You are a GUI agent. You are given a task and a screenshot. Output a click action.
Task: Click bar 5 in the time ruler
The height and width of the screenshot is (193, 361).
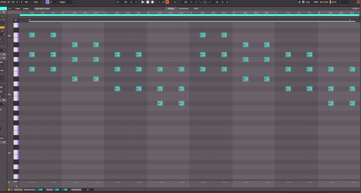coord(191,13)
